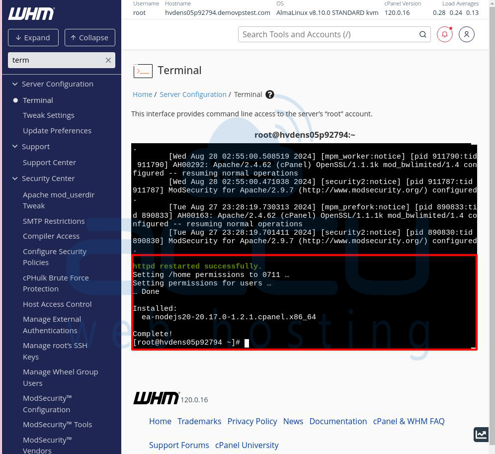
Task: Open the user account menu icon
Action: click(x=467, y=34)
